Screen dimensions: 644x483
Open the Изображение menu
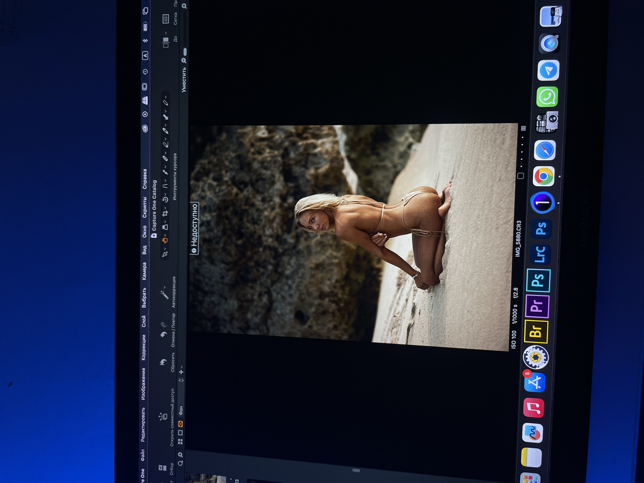143,384
